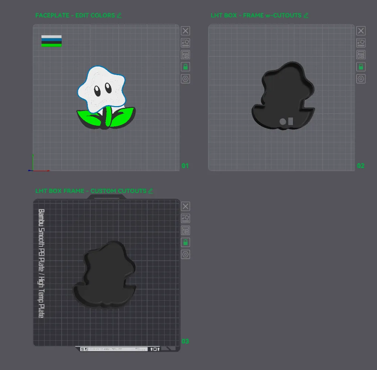The image size is (377, 370).
Task: Select the flower faceplate model on plate 01
Action: click(106, 97)
